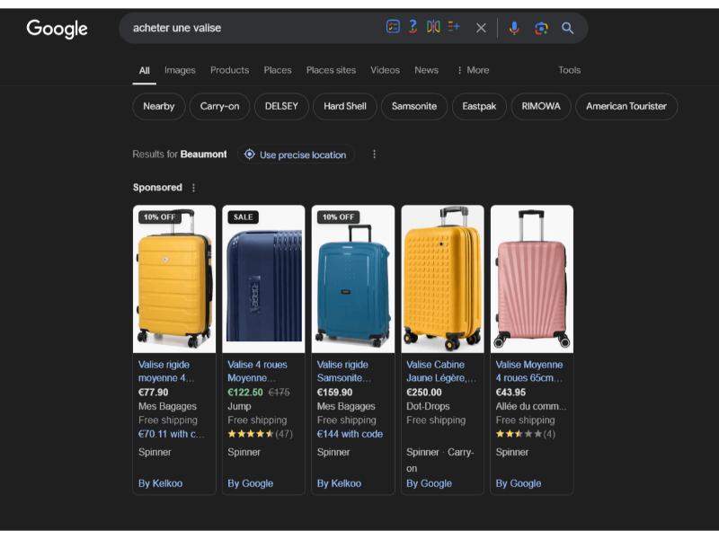
Task: Select the Carry-on filter chip
Action: (219, 106)
